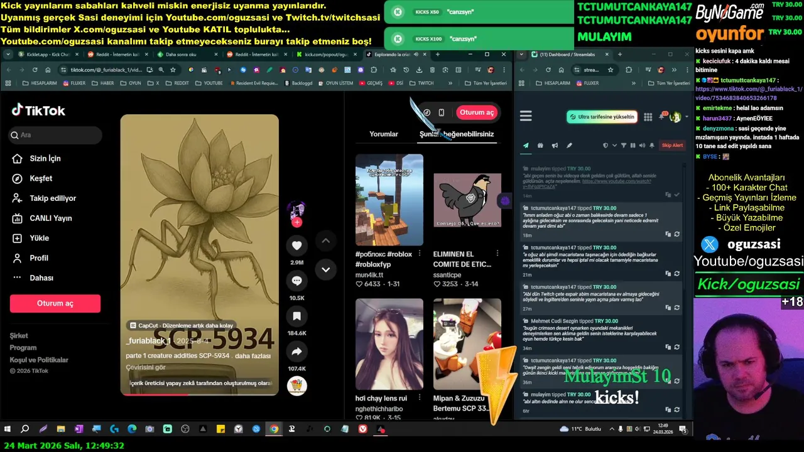Open the event filter funnel icon
The height and width of the screenshot is (452, 804).
624,146
